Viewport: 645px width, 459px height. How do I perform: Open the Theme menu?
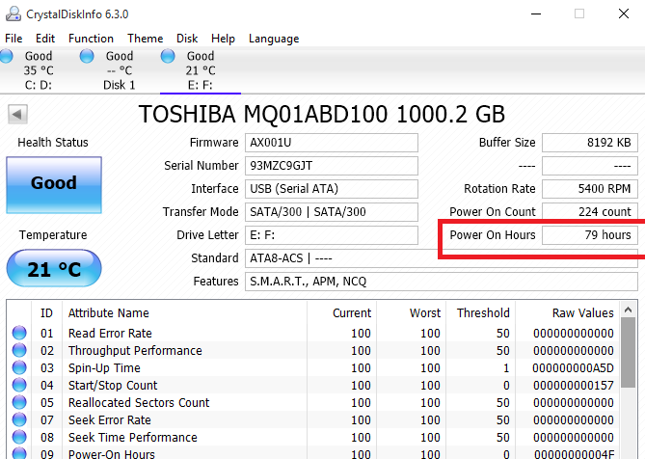click(x=146, y=39)
